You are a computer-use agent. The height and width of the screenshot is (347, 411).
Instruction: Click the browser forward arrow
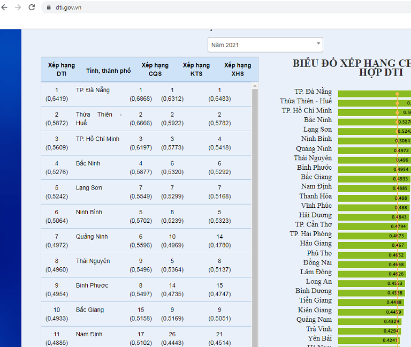point(18,7)
